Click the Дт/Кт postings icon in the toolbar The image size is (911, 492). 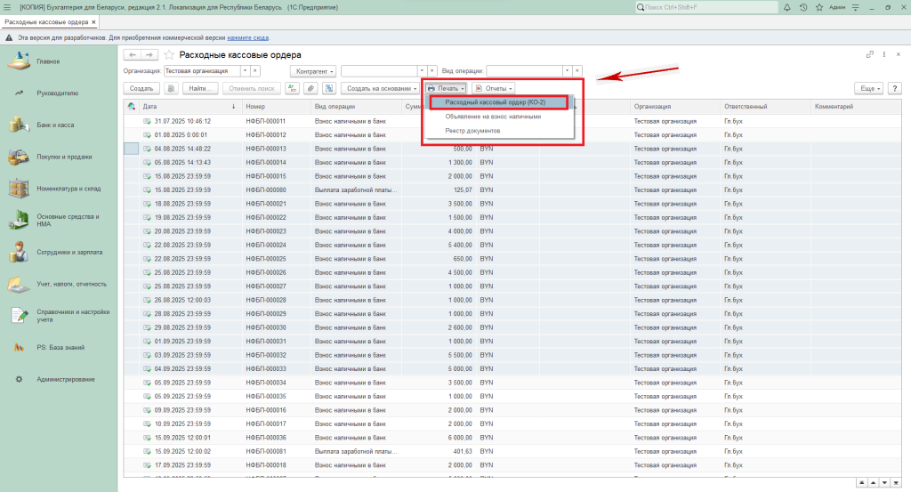(292, 89)
